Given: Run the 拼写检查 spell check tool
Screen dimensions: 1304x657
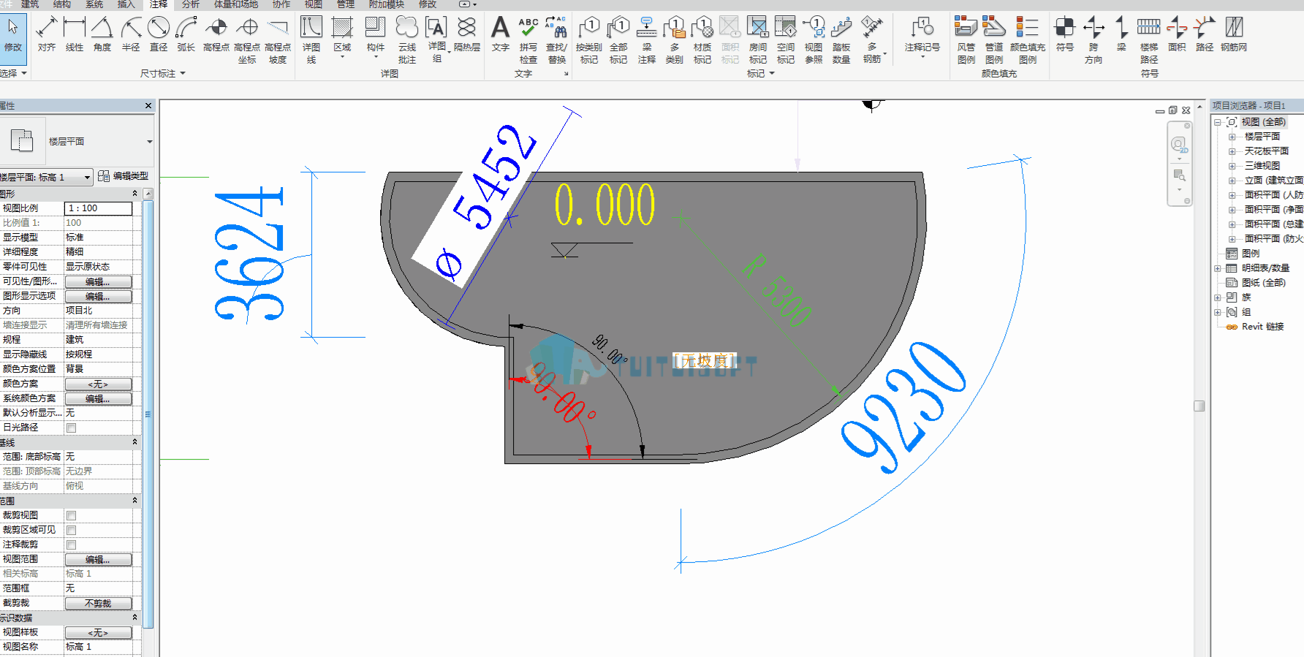Looking at the screenshot, I should [x=528, y=40].
